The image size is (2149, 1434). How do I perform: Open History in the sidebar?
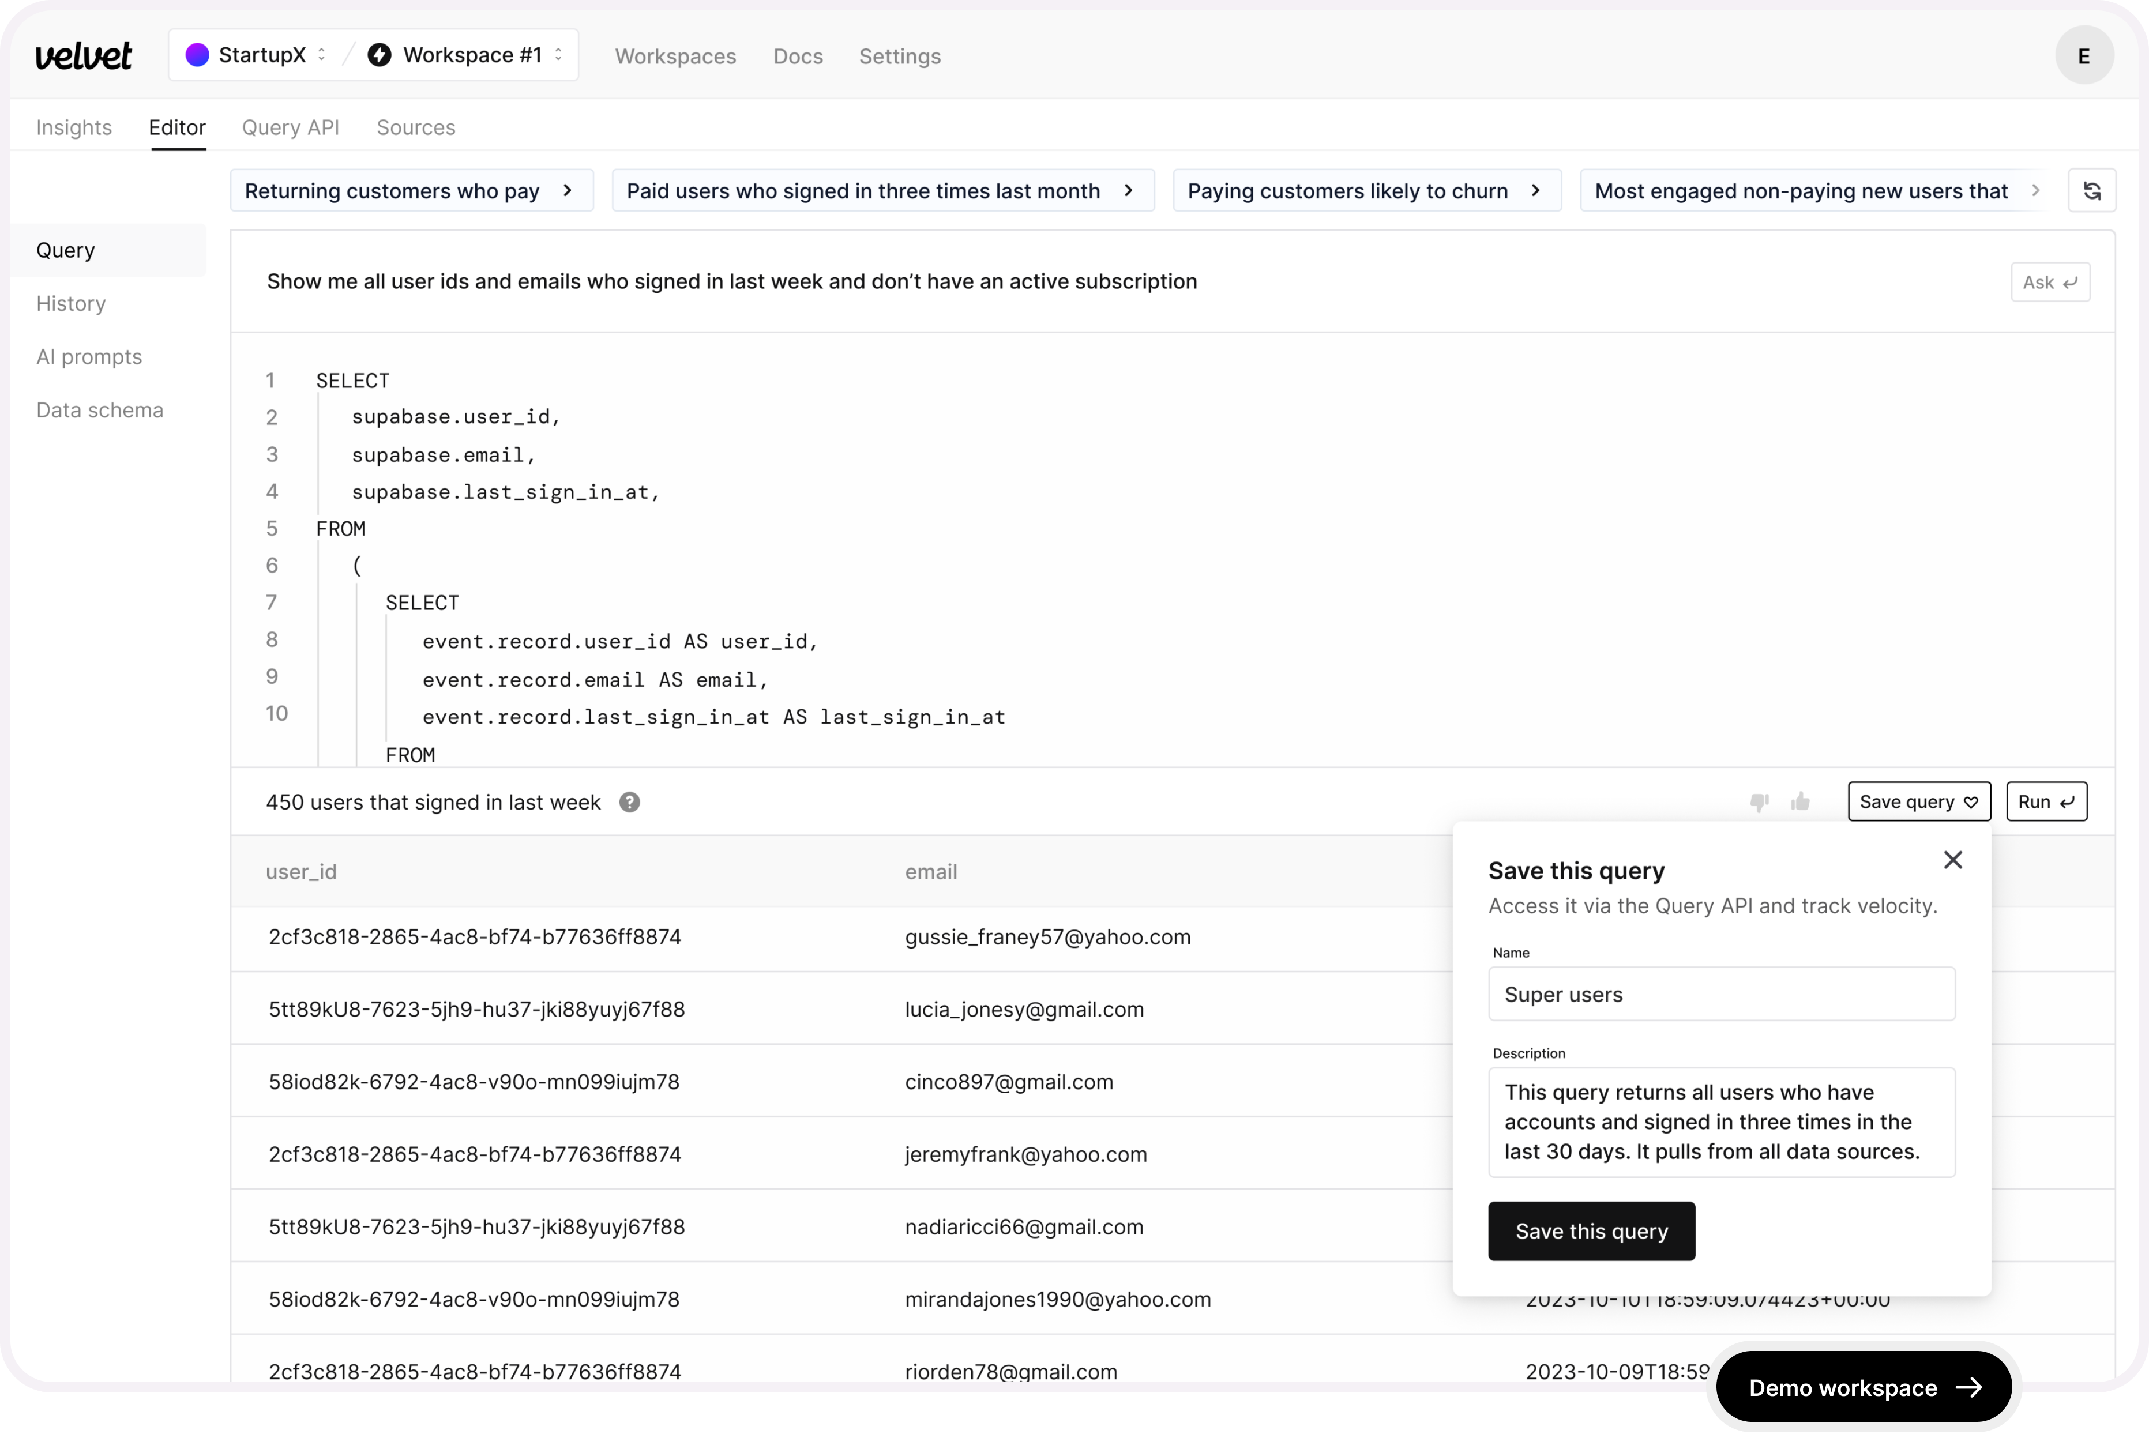[72, 304]
